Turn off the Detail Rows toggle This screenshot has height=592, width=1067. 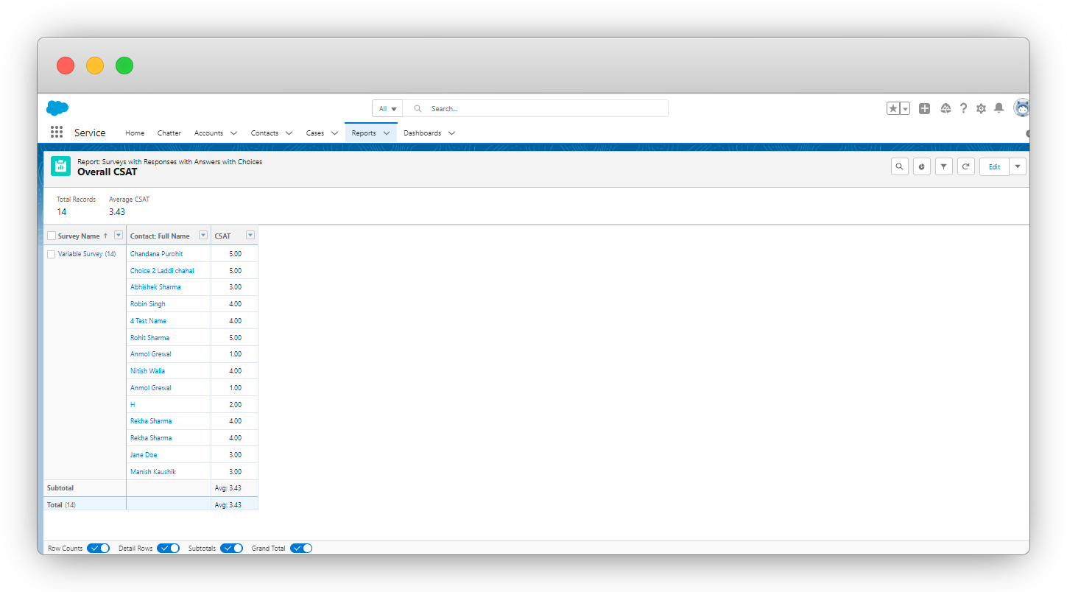(168, 548)
